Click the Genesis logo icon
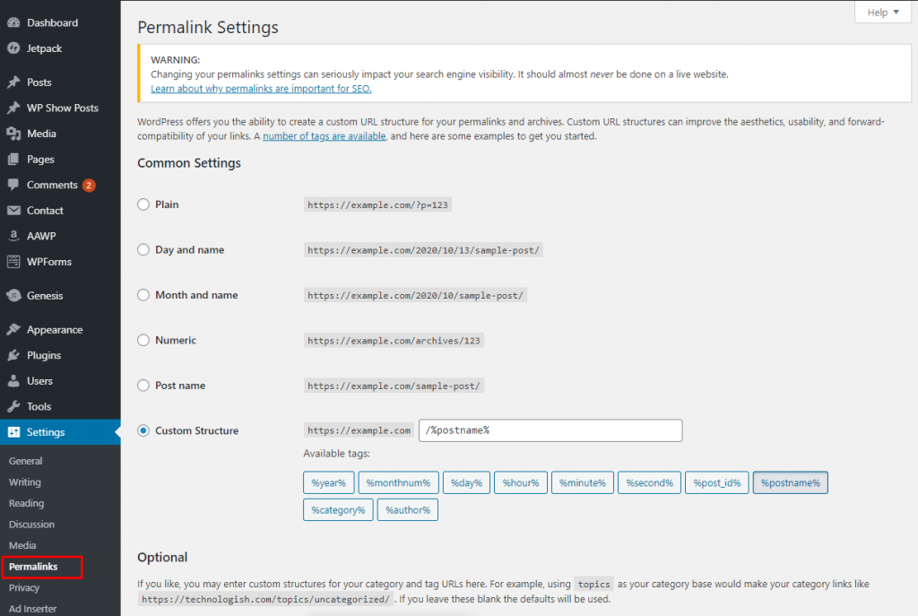The image size is (918, 616). click(x=13, y=296)
